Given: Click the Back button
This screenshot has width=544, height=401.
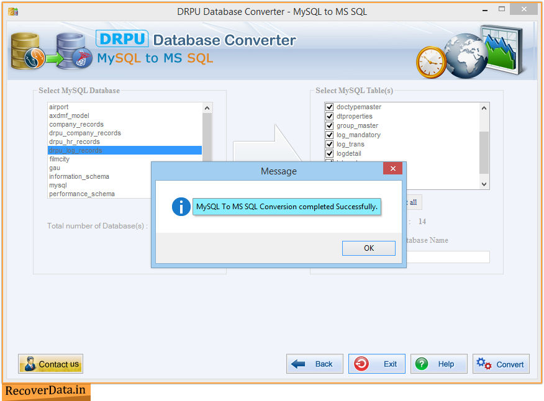Looking at the screenshot, I should [315, 364].
